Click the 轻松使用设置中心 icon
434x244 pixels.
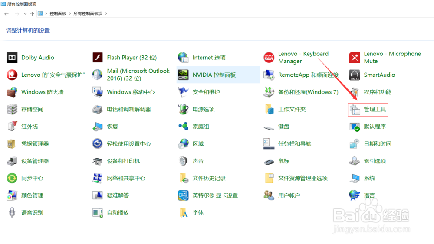97,144
